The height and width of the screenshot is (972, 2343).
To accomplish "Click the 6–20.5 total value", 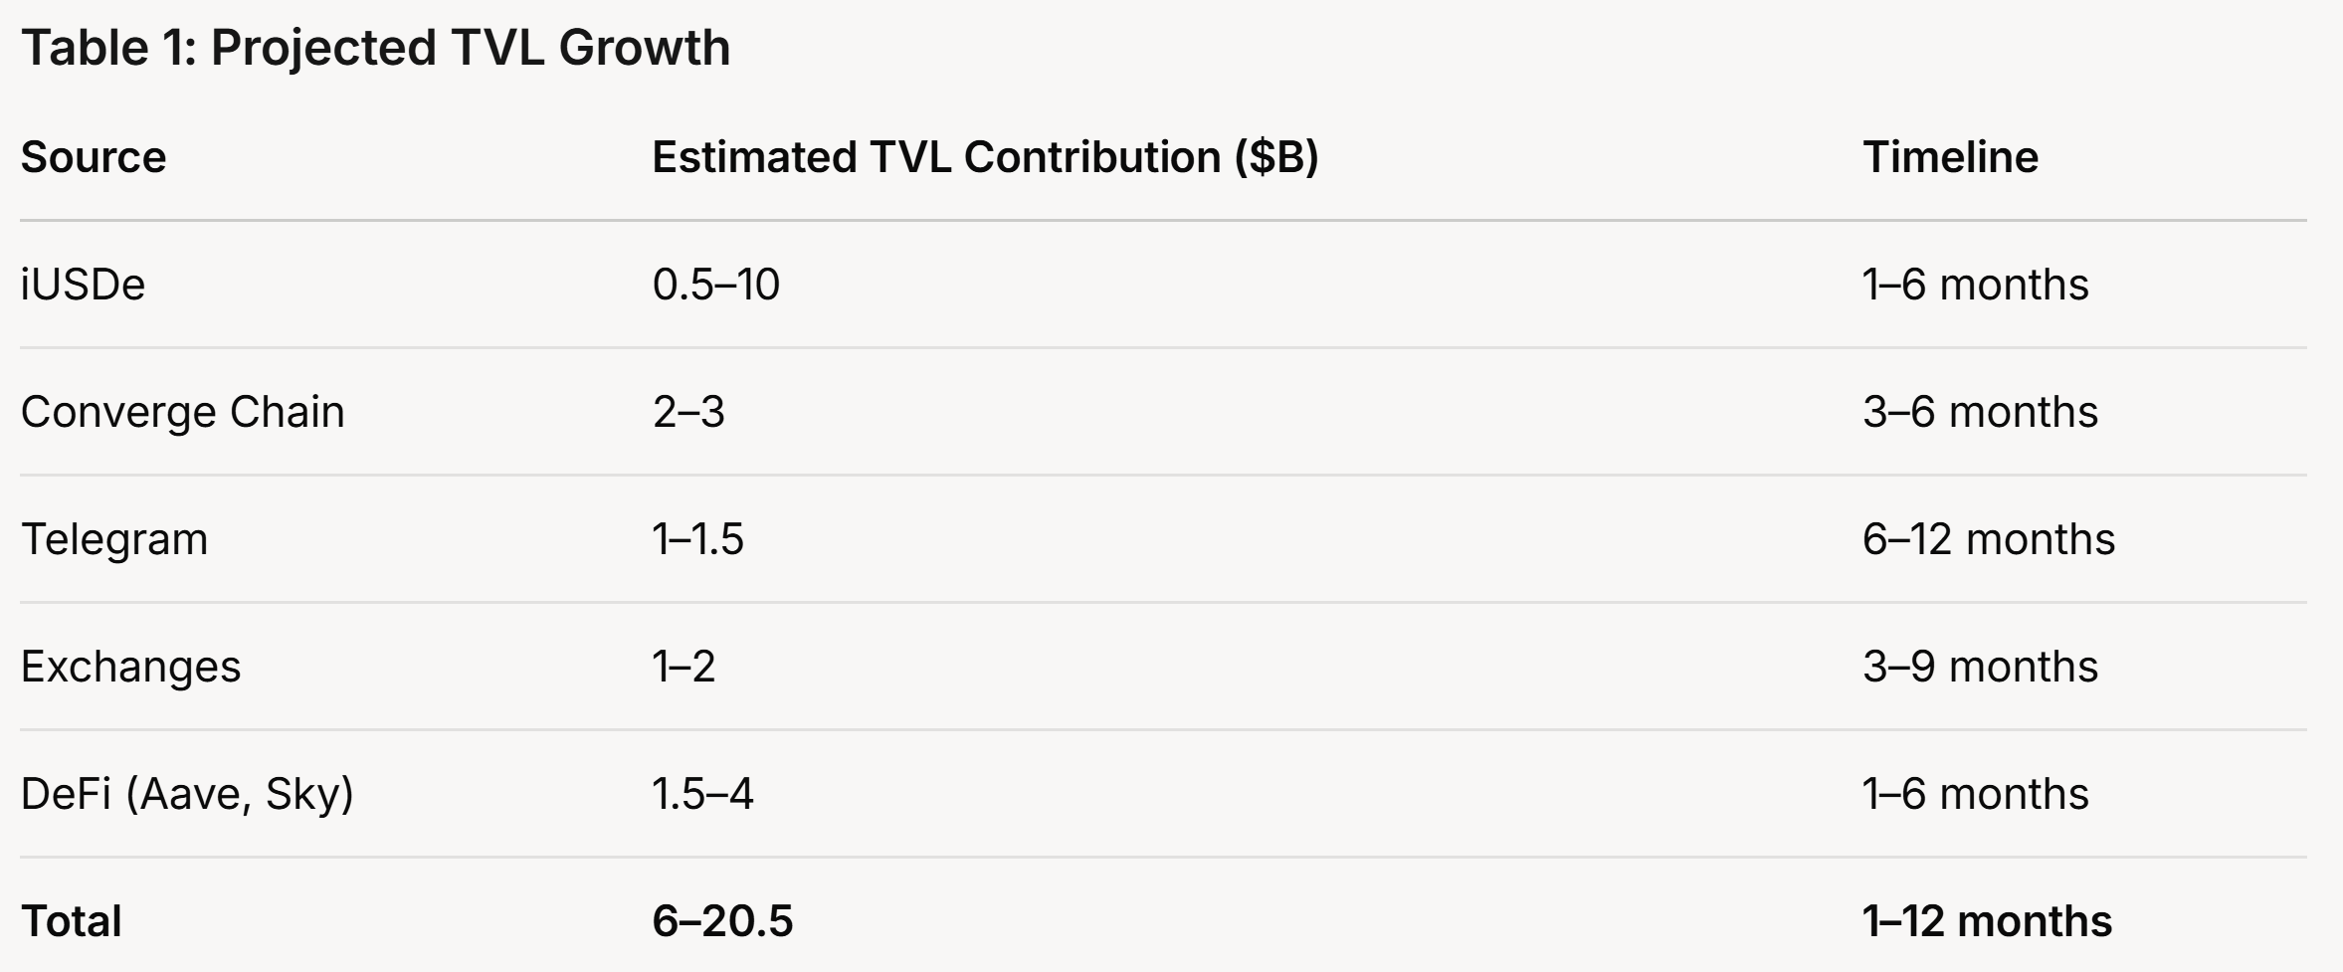I will tap(722, 921).
